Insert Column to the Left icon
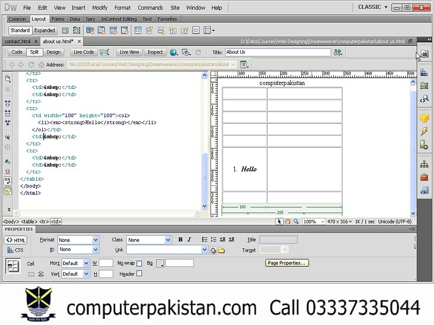The image size is (434, 325). [x=173, y=30]
